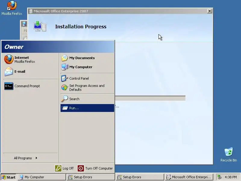
Task: Switch to Microsoft Office Enterprise taskbar button
Action: point(189,177)
